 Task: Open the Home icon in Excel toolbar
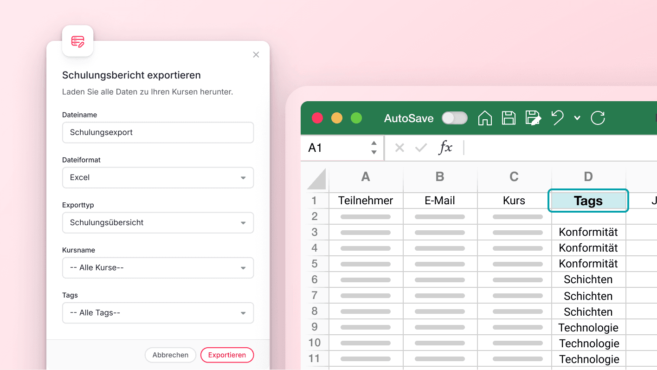(485, 118)
